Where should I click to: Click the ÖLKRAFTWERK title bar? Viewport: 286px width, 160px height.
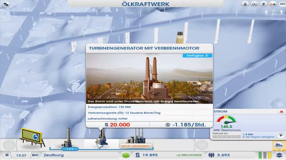pos(146,4)
